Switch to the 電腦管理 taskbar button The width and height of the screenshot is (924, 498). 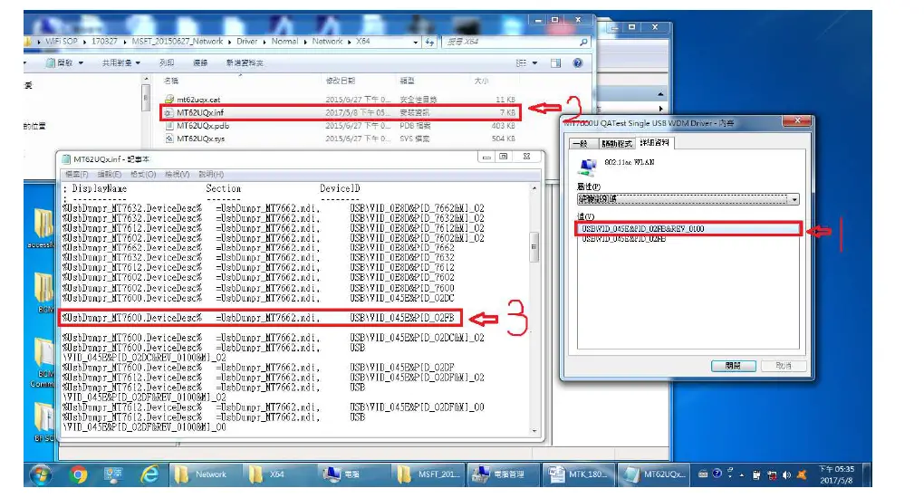point(505,474)
